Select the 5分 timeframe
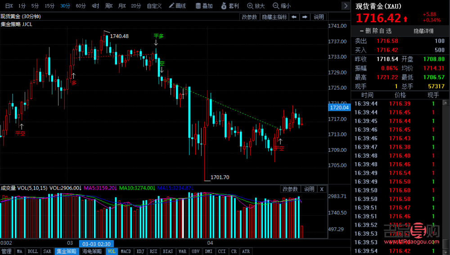The height and width of the screenshot is (255, 450). pyautogui.click(x=35, y=6)
